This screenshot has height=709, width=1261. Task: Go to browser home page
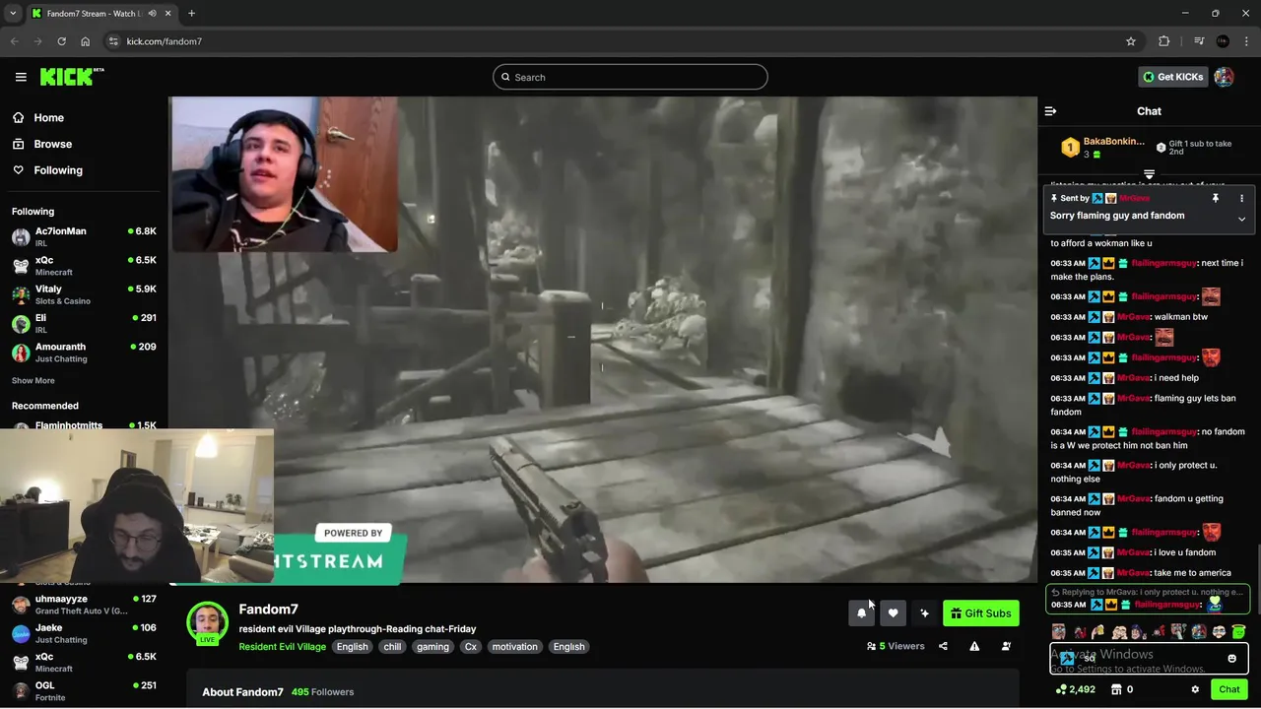pyautogui.click(x=85, y=41)
